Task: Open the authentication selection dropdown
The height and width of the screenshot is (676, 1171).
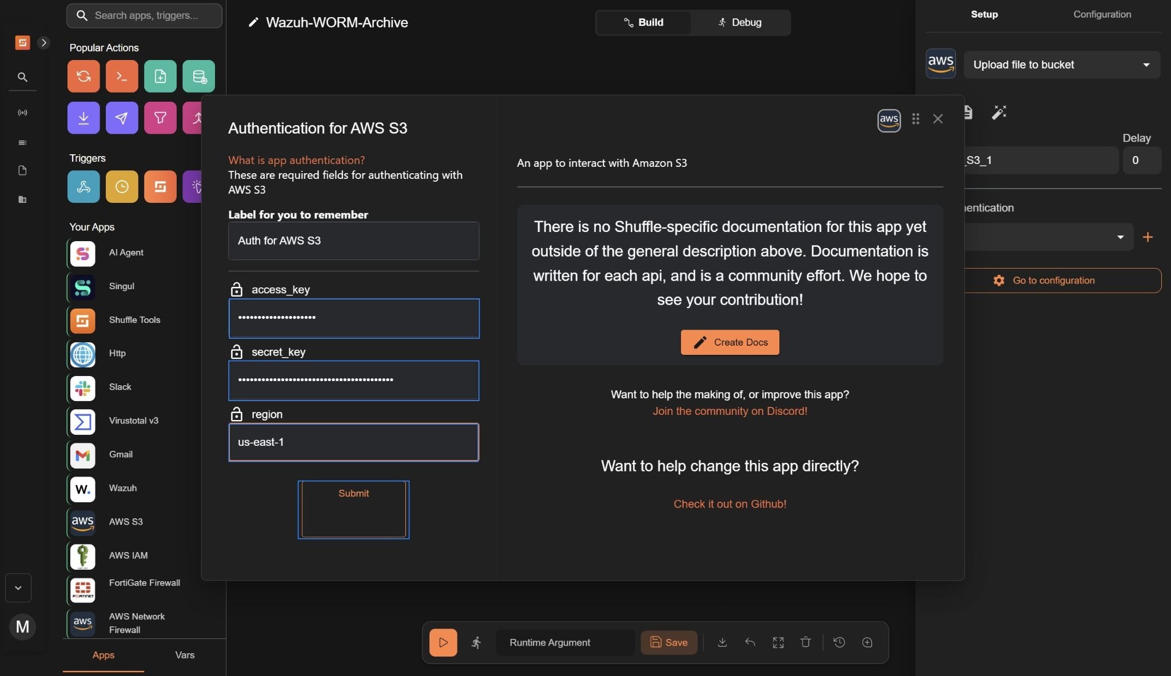Action: click(x=1048, y=237)
